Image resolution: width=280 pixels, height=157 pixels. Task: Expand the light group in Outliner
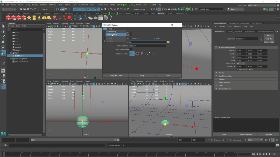(11, 53)
